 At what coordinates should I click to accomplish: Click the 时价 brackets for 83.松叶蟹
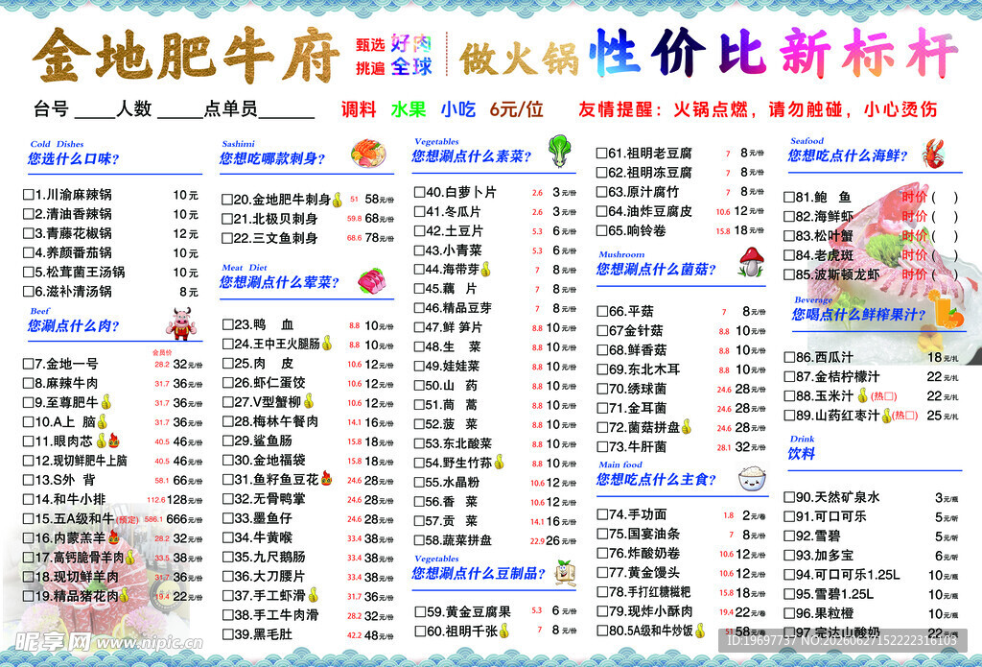click(x=945, y=236)
